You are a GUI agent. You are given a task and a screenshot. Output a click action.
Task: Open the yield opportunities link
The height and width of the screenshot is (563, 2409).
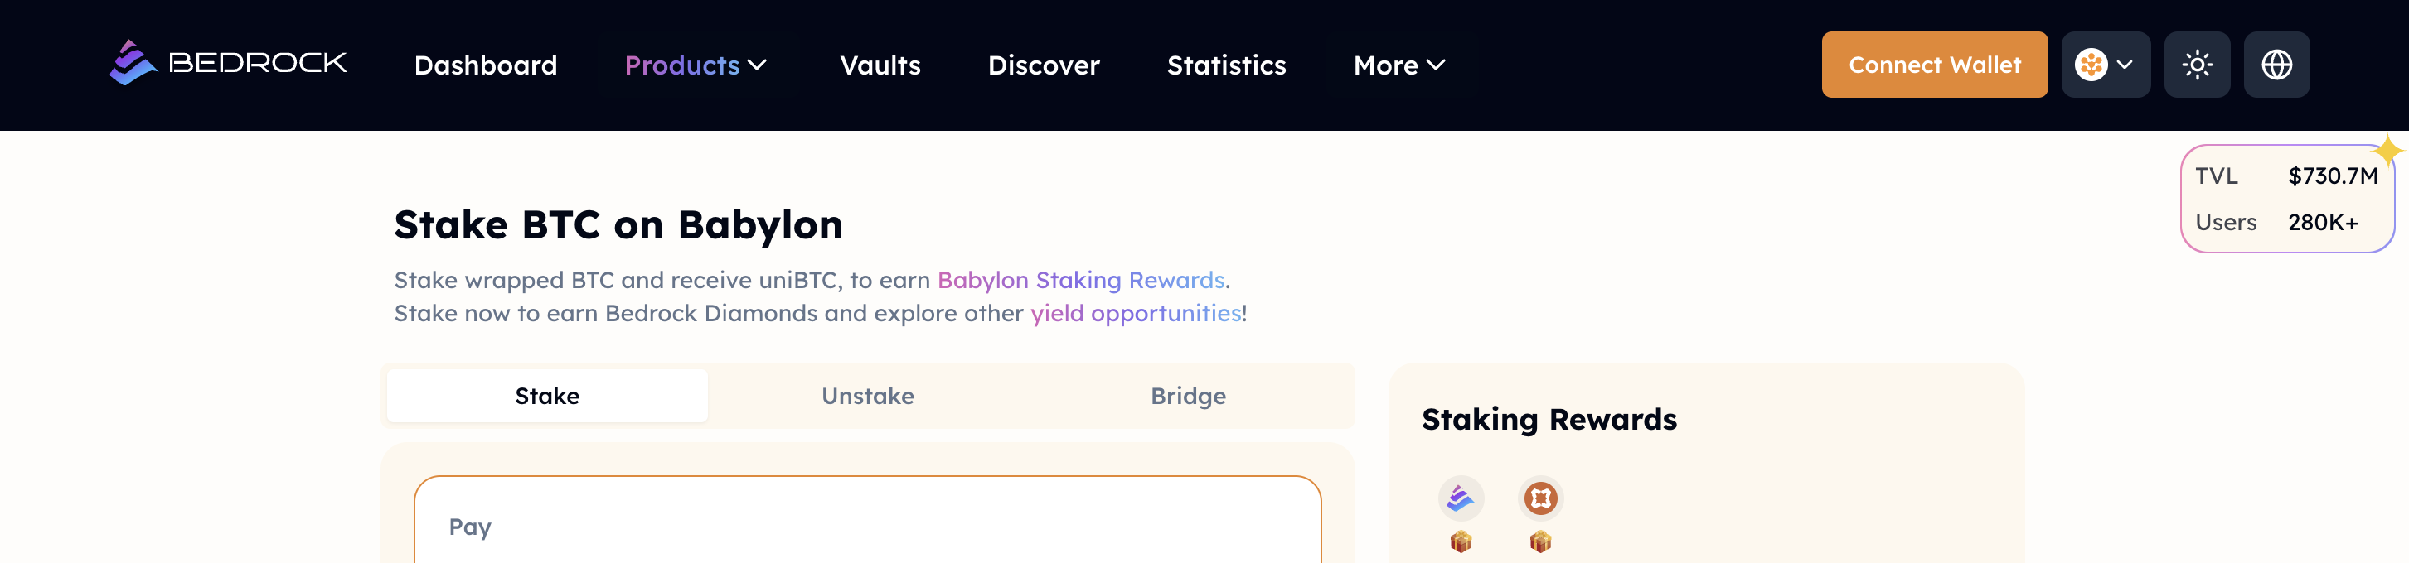1136,314
